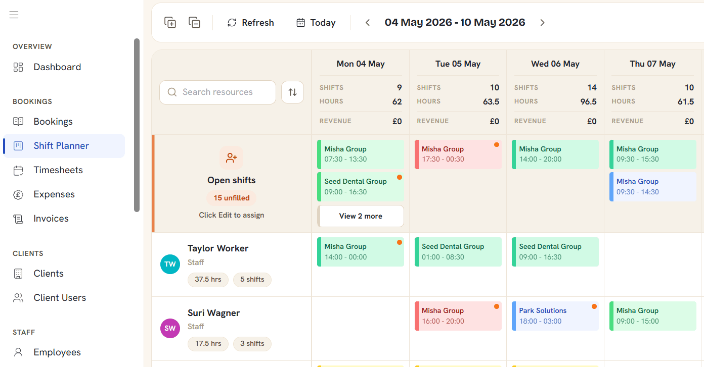This screenshot has height=367, width=704.
Task: Click Suri Wagner's 17.5 hrs chip
Action: click(x=208, y=344)
